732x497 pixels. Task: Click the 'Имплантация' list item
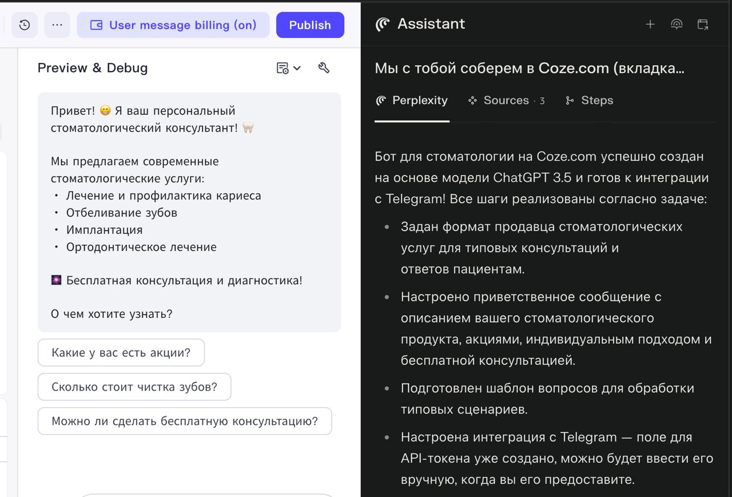point(104,230)
